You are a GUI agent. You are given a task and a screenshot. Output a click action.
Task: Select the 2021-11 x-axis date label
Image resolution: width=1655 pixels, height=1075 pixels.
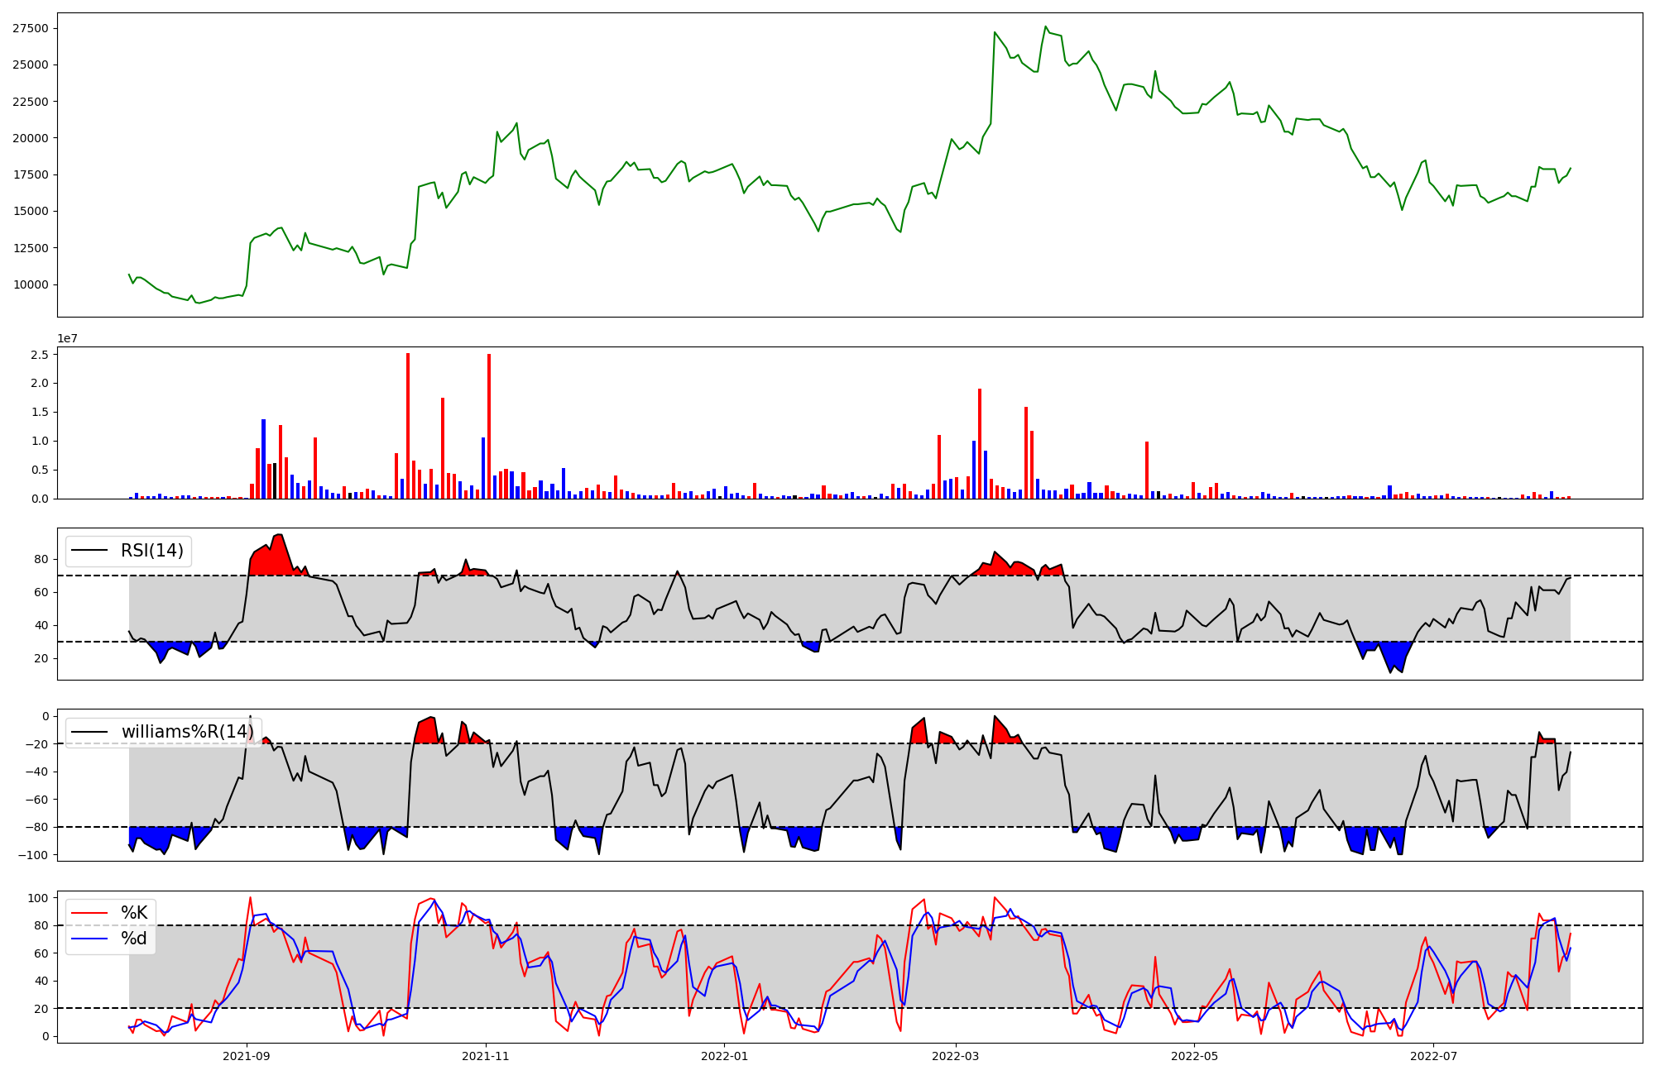[x=486, y=1056]
